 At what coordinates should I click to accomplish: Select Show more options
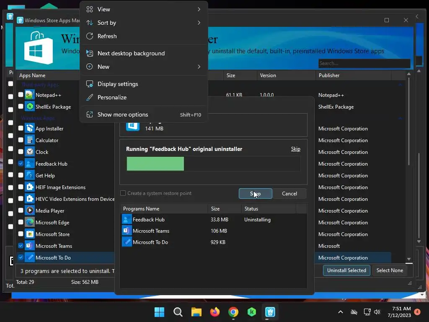[144, 115]
